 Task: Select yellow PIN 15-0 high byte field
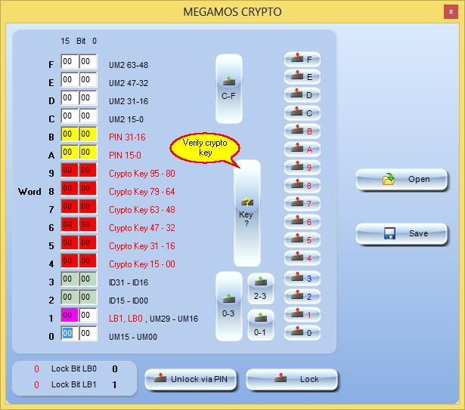(70, 152)
